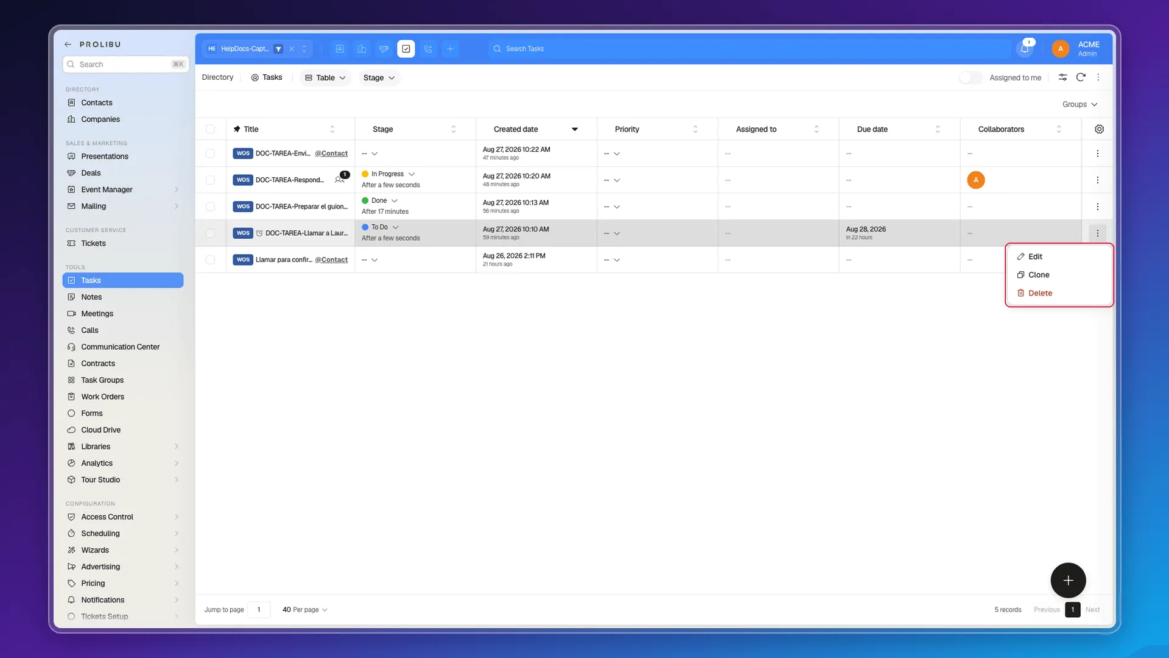1169x658 pixels.
Task: Click the Search Tasks field
Action: pos(749,49)
